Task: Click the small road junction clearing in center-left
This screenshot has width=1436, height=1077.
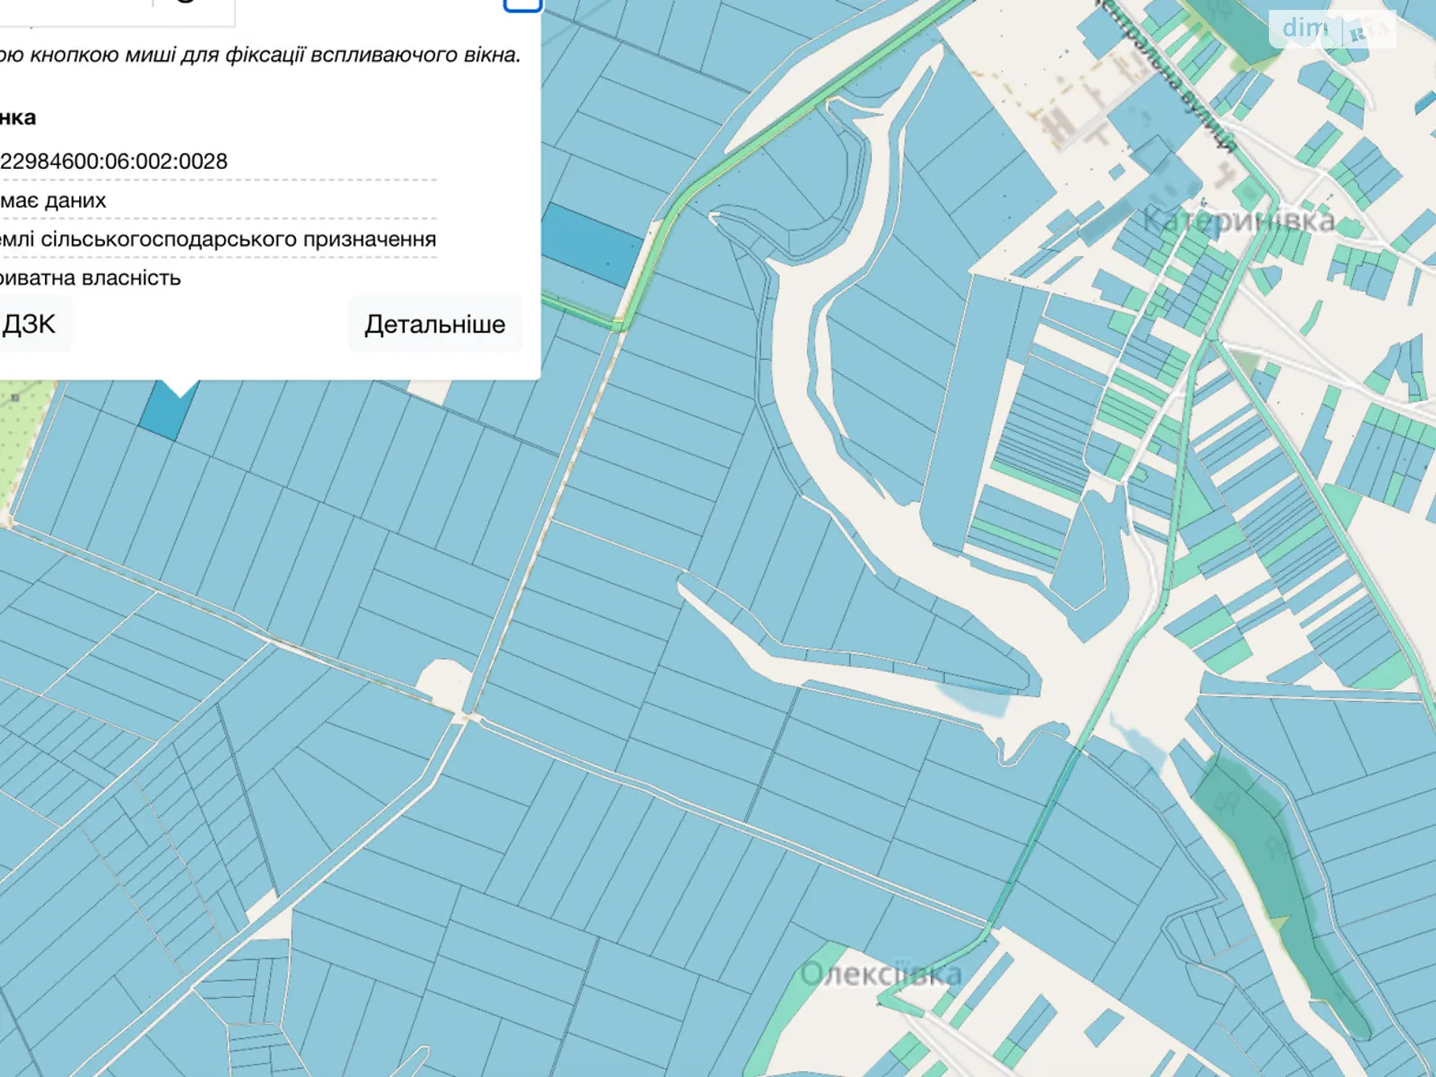Action: (443, 684)
